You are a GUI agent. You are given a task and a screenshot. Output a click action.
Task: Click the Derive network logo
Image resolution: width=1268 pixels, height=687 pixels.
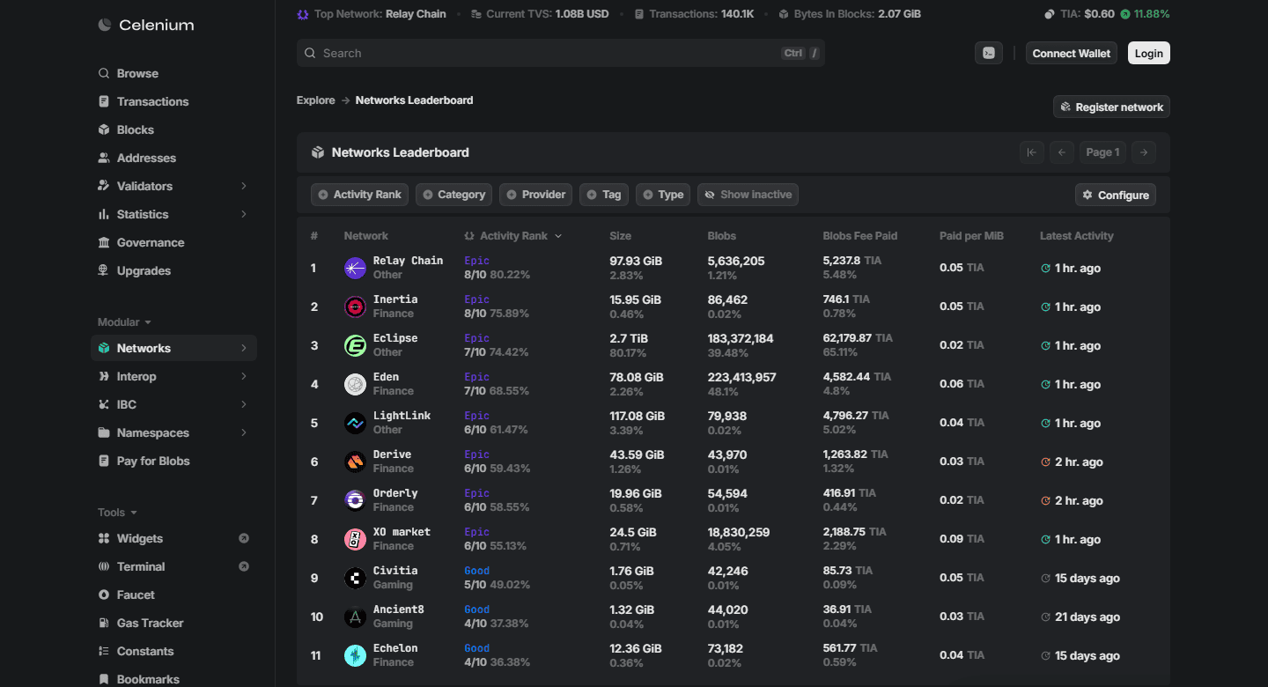pos(355,462)
